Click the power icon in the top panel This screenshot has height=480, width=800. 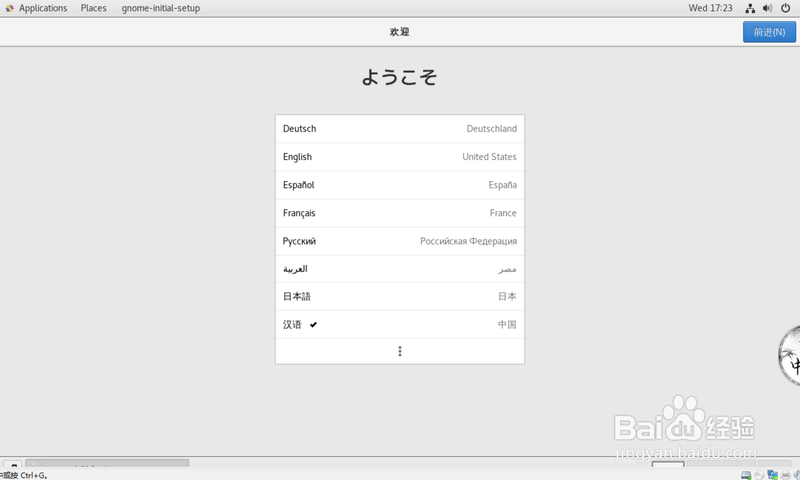coord(786,8)
